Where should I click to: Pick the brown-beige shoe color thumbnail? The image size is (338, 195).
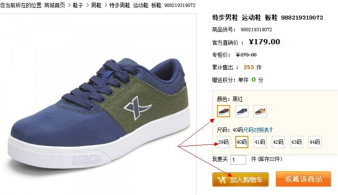[x=260, y=111]
